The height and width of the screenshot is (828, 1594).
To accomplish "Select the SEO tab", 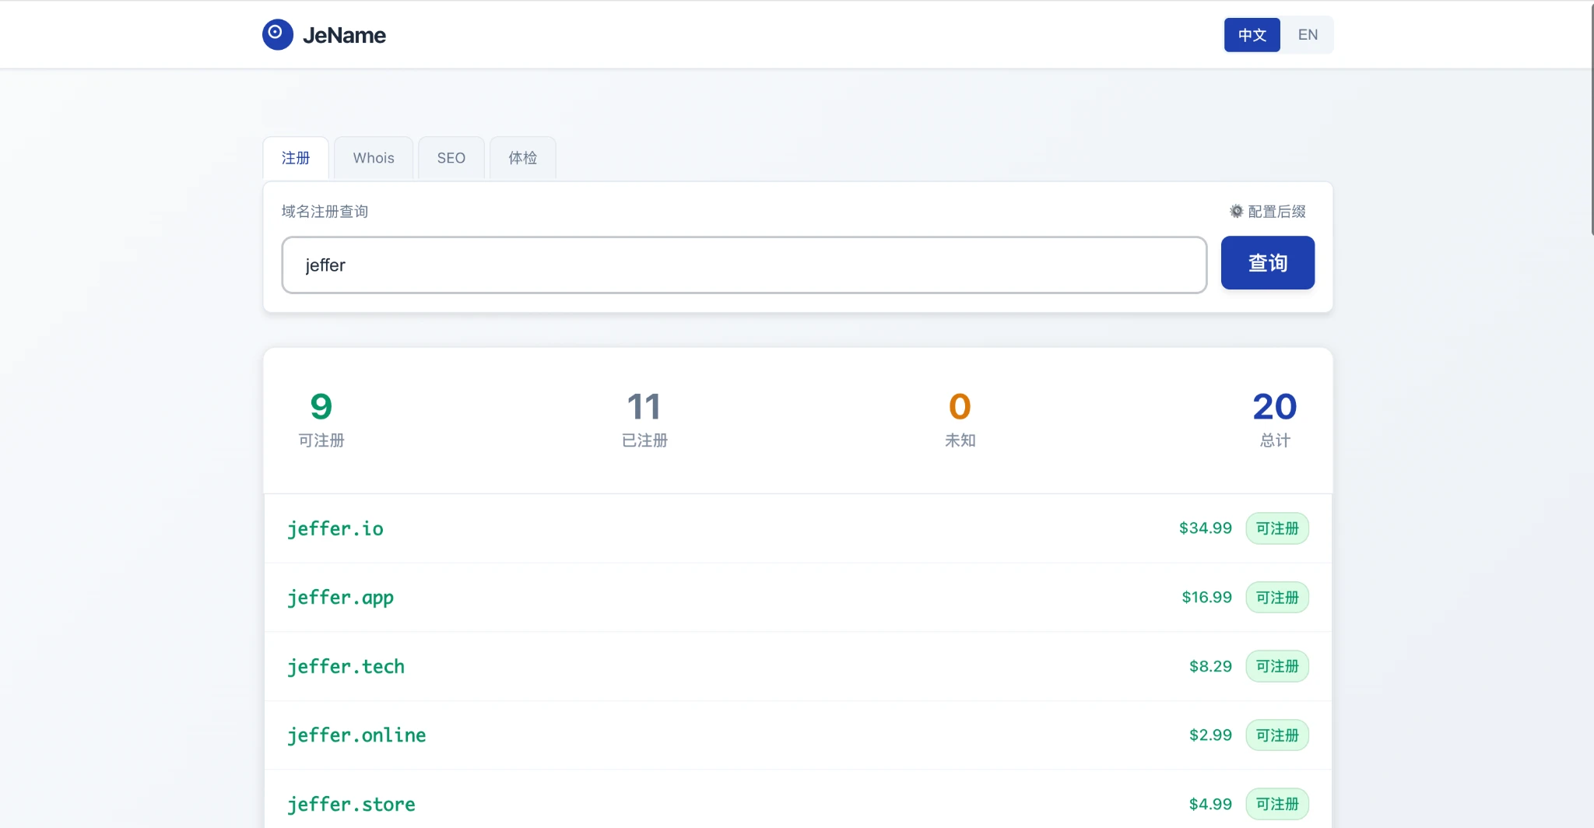I will pyautogui.click(x=451, y=158).
